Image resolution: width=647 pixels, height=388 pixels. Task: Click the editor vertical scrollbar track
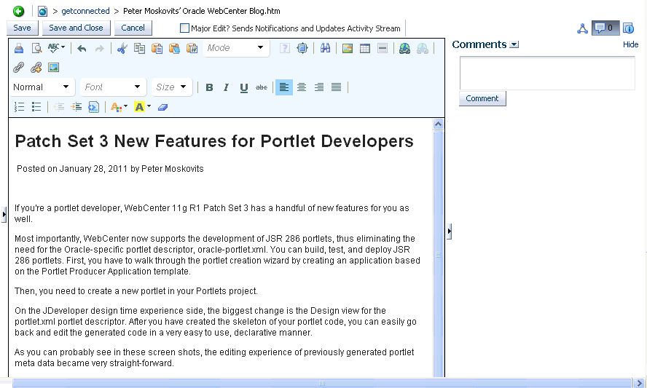438,253
